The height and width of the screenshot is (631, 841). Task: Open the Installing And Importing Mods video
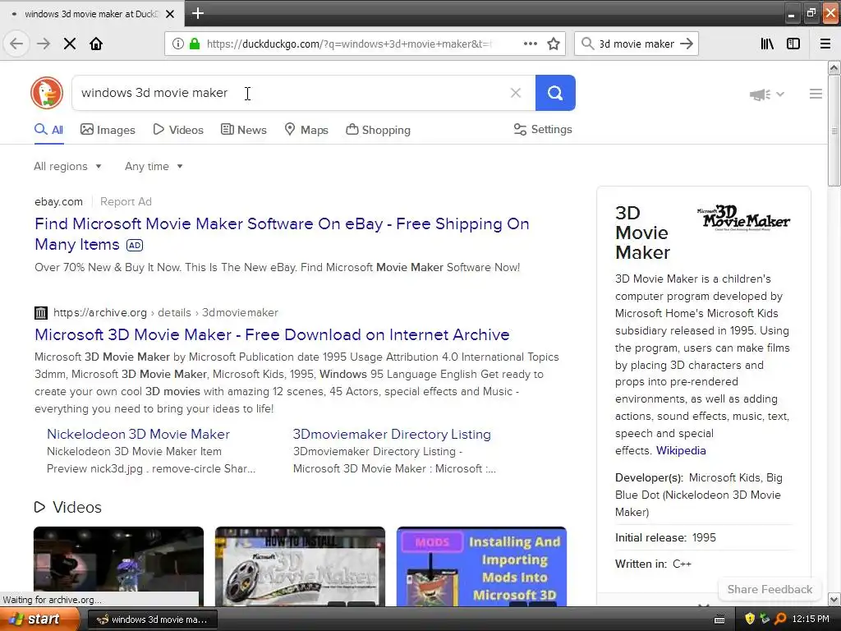coord(481,567)
